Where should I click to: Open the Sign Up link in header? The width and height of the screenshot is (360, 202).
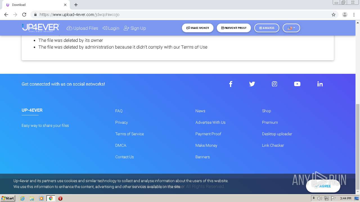click(135, 28)
